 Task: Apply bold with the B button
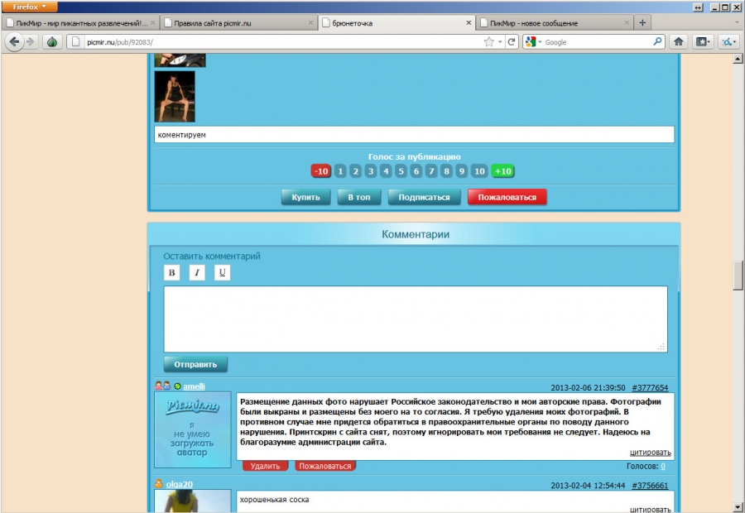(172, 273)
